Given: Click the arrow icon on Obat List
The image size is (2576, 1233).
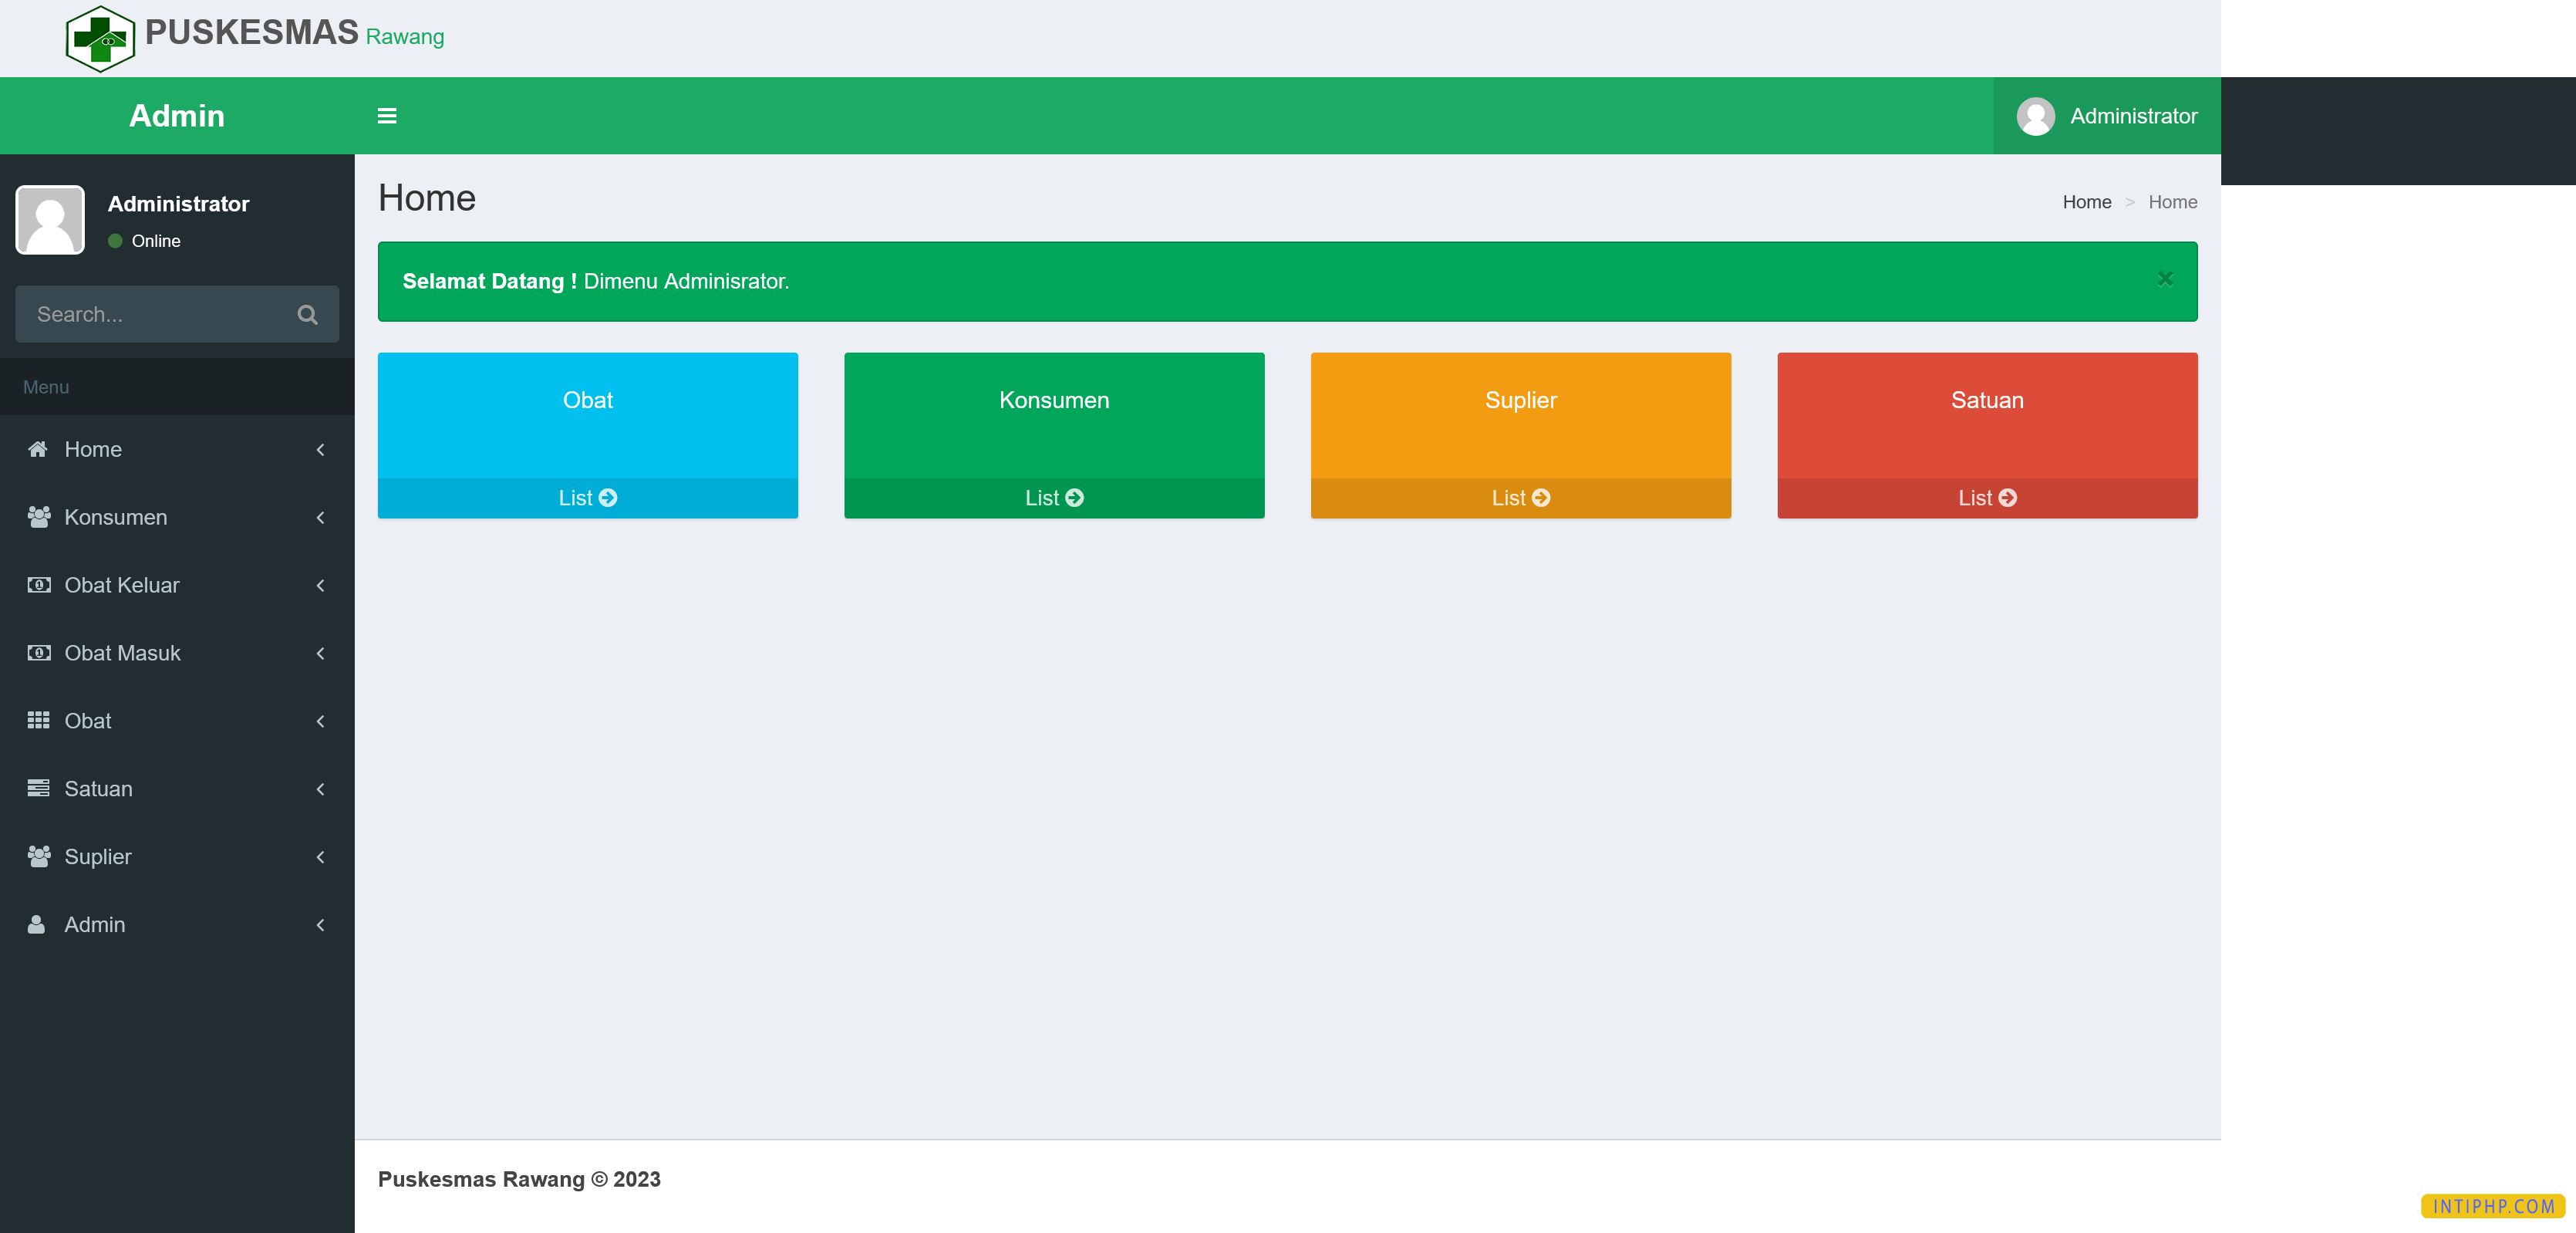Looking at the screenshot, I should click(x=608, y=498).
